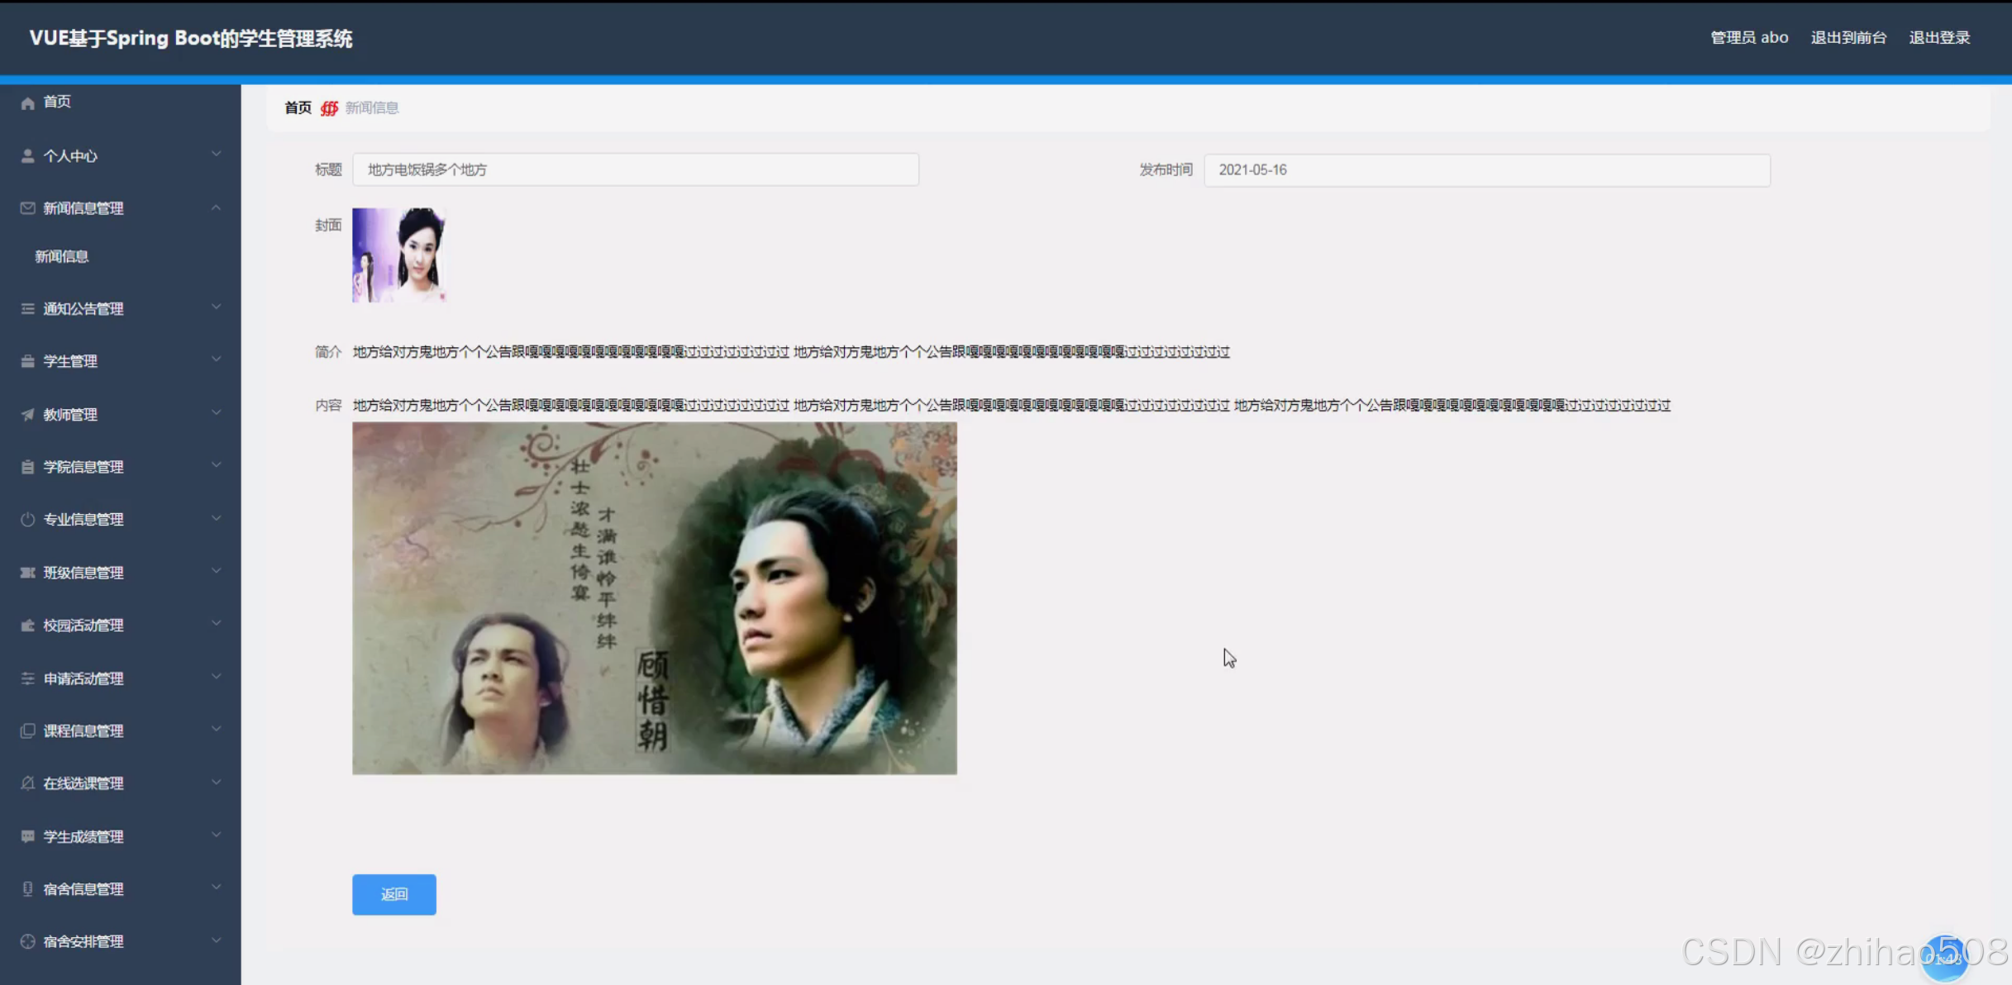Click the 宿舍安排管理 globe icon
Viewport: 2012px width, 985px height.
26,940
